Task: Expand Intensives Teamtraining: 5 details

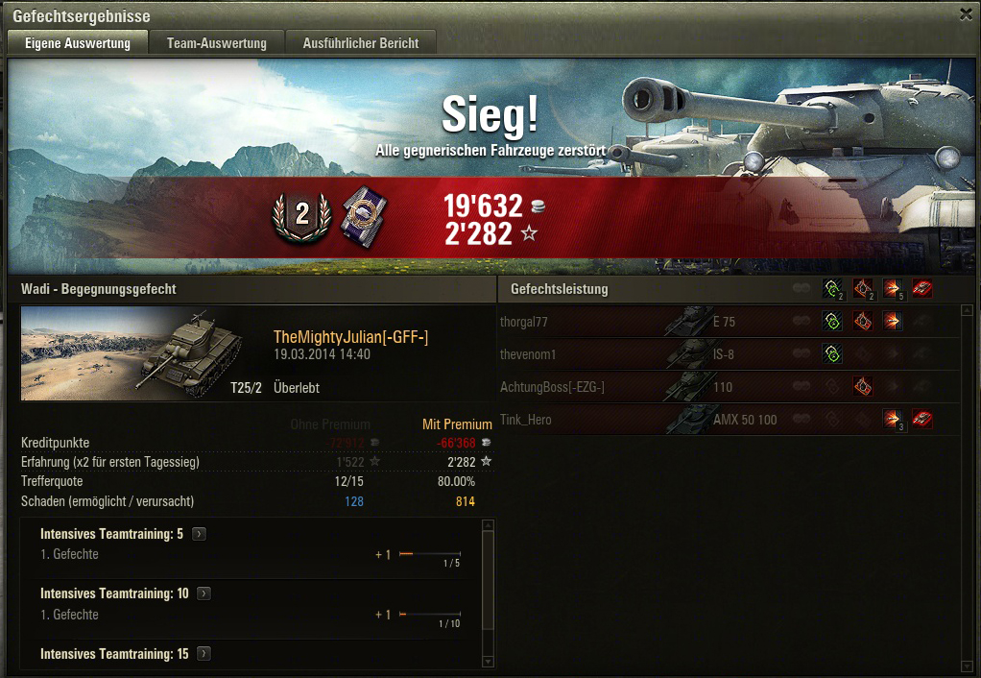Action: (x=199, y=534)
